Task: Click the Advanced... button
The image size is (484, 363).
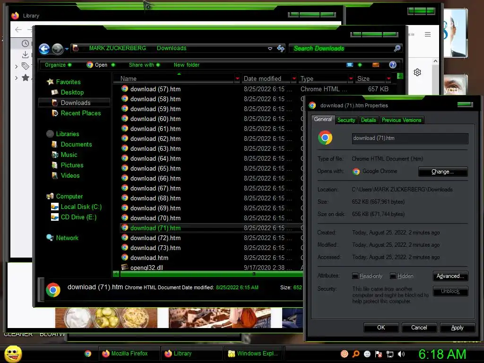Action: pos(450,276)
